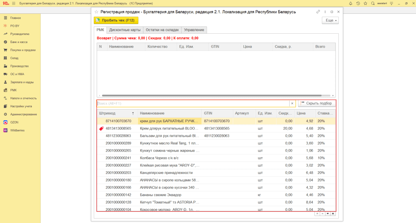Open the Wildberries sidebar icon

[x=5, y=130]
